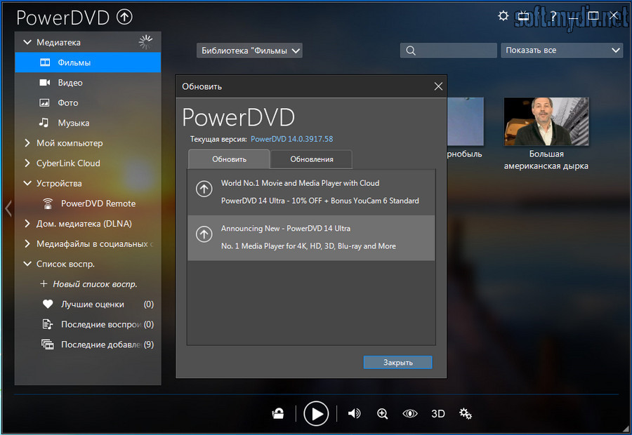The width and height of the screenshot is (632, 435).
Task: Click the plus icon for new playlist
Action: point(44,284)
